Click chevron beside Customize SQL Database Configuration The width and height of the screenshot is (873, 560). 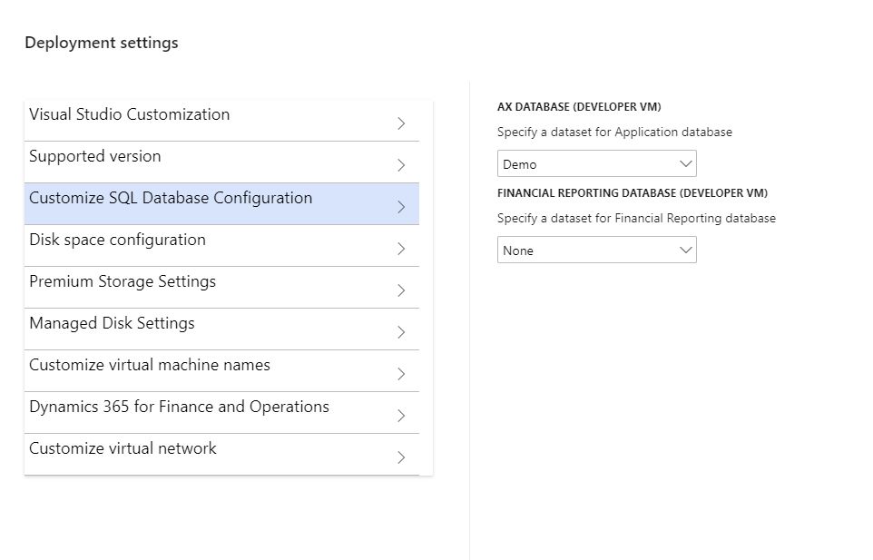[x=401, y=207]
